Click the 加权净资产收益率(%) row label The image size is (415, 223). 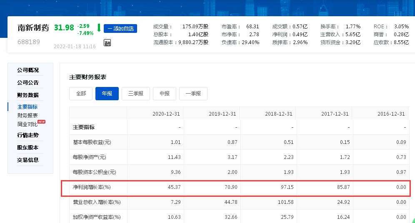click(97, 217)
